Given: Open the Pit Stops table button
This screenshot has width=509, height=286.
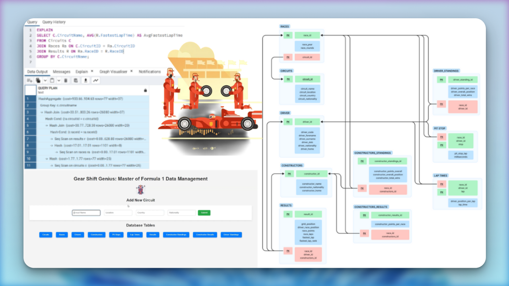Looking at the screenshot, I should click(117, 235).
